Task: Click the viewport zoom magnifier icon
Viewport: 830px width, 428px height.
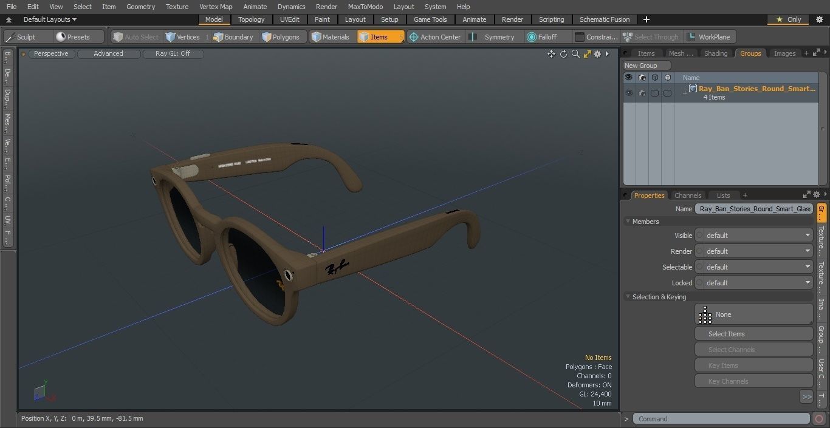Action: (575, 54)
